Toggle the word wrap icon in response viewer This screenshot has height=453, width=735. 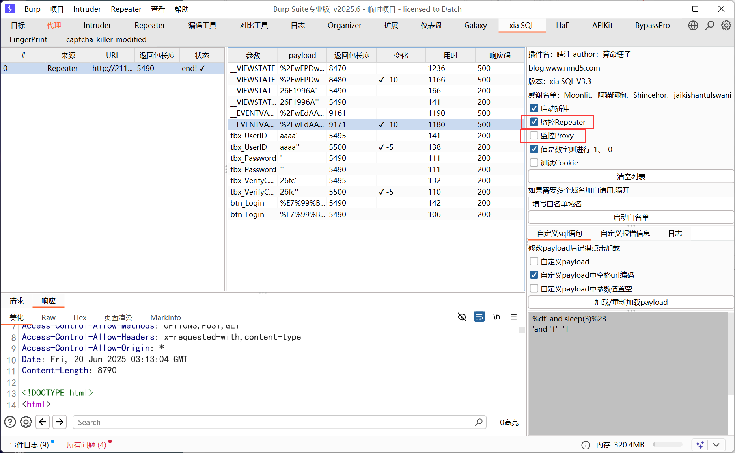[479, 317]
